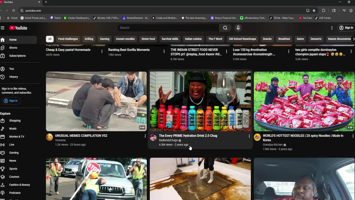Click the BadlandsChugs channel name link
355x200 pixels.
[168, 140]
